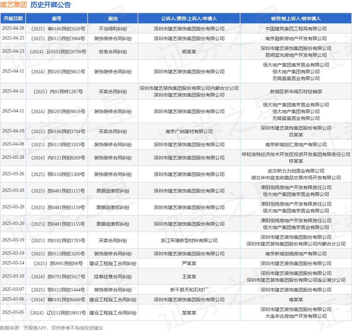This screenshot has height=331, width=352.
Task: Click defendant 吕某某
Action: [296, 135]
